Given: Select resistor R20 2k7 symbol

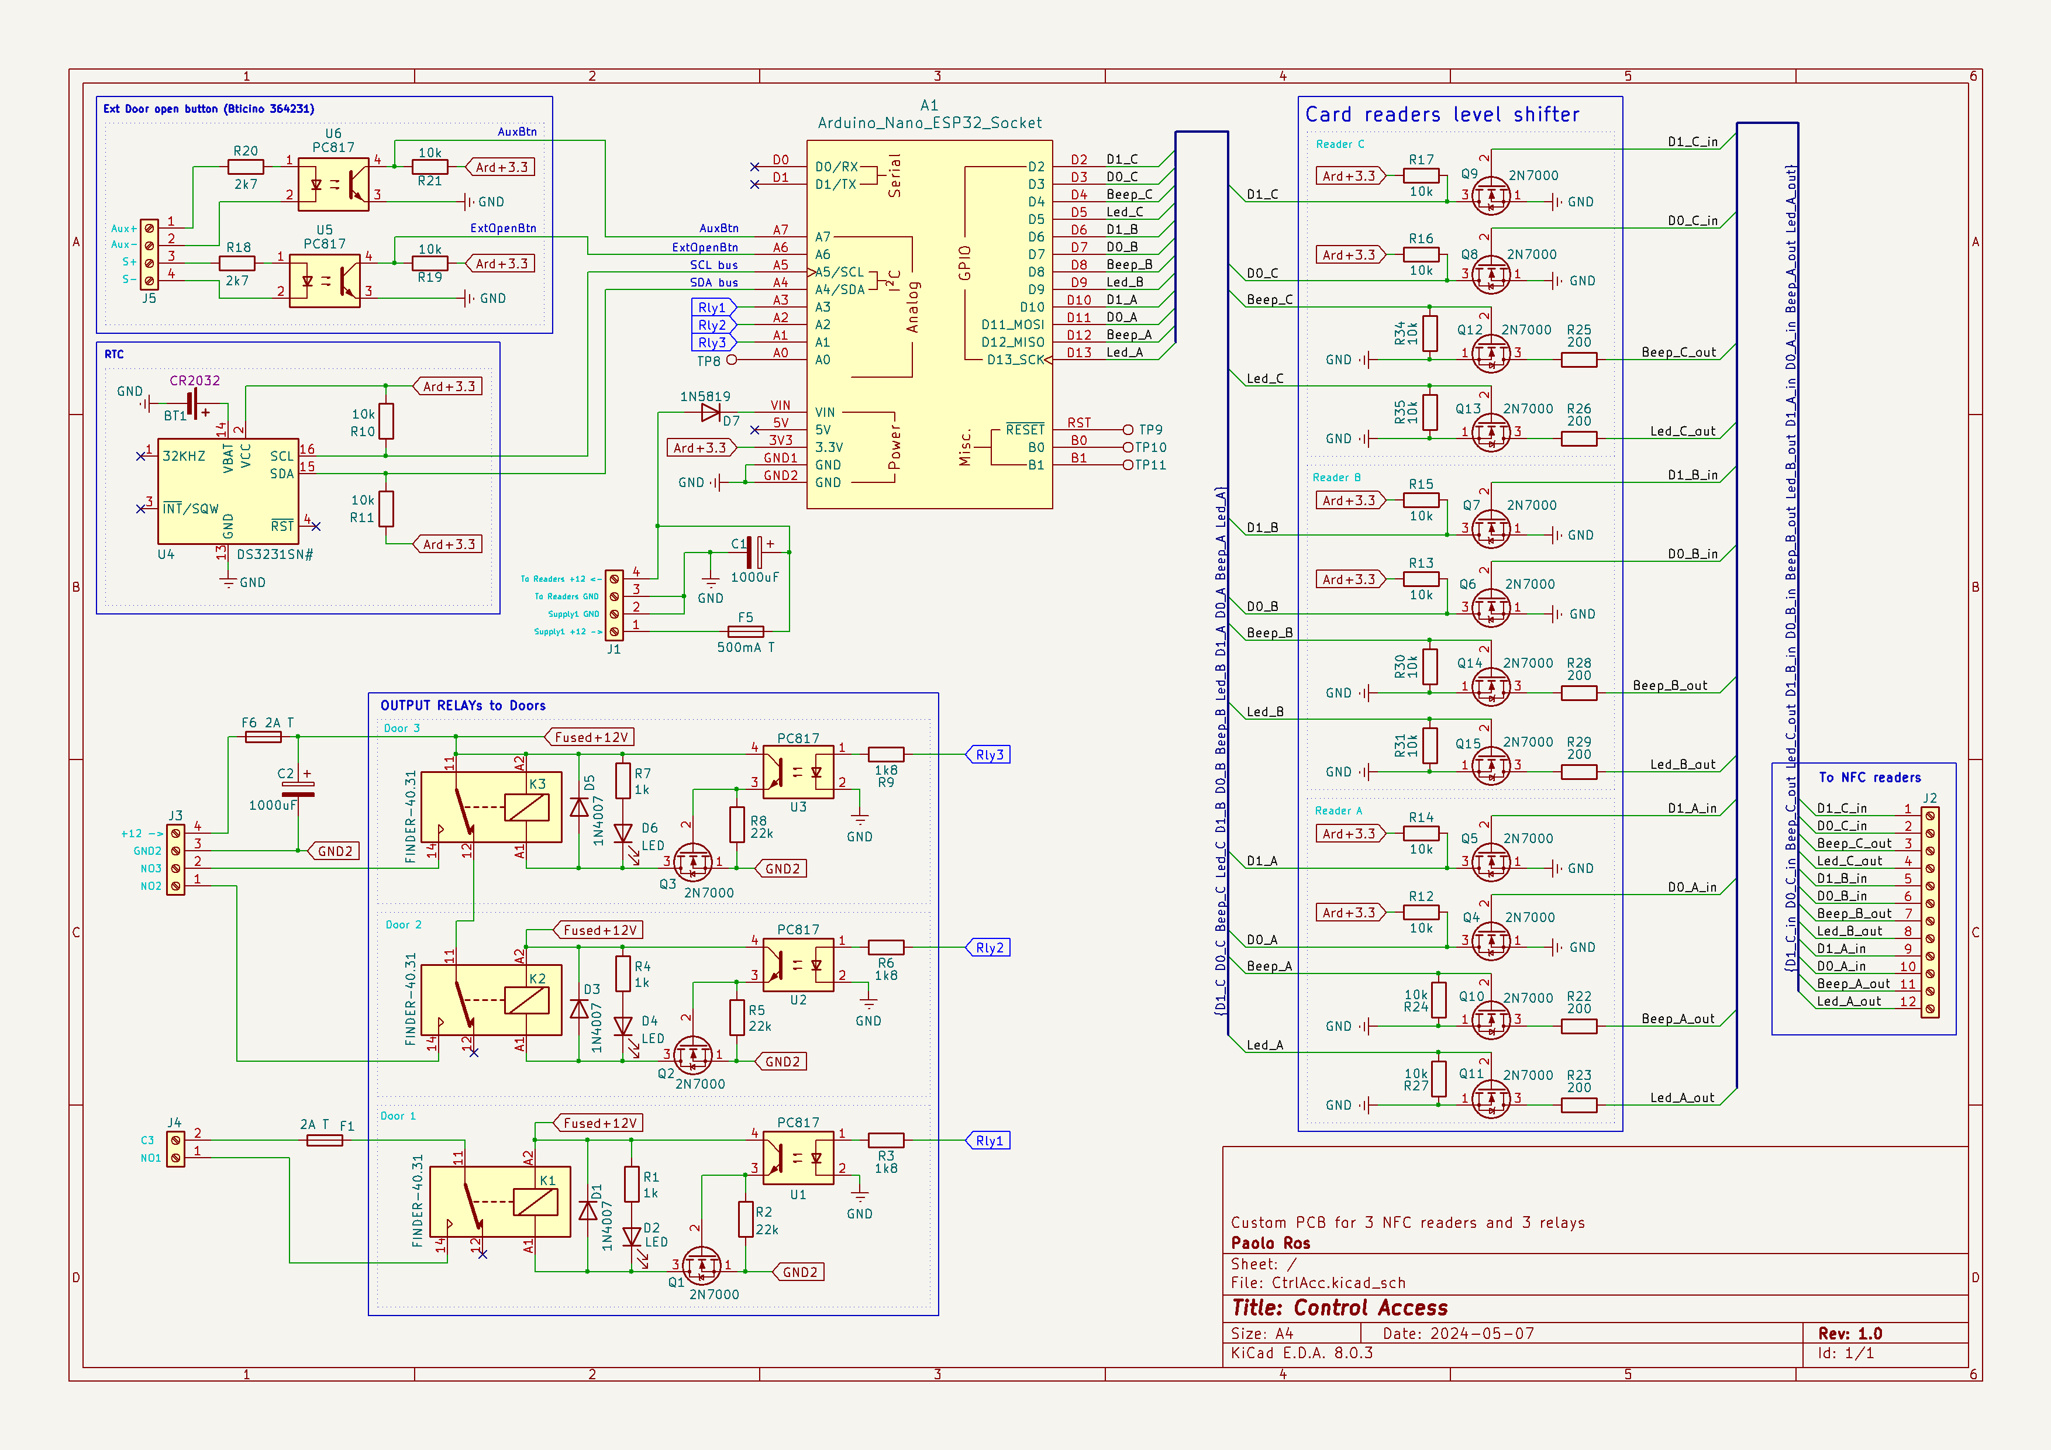Looking at the screenshot, I should pos(246,167).
